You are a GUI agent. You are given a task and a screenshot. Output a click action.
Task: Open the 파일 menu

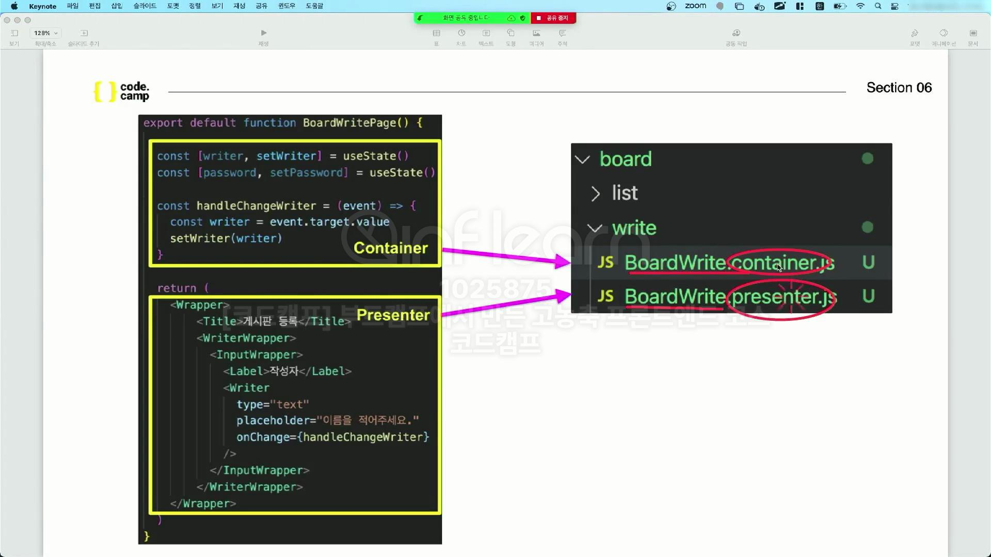tap(72, 6)
